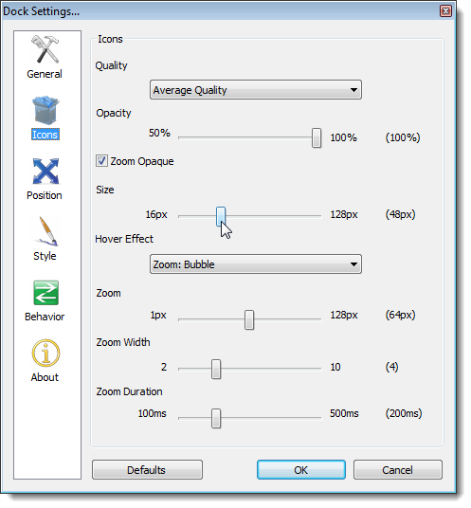The width and height of the screenshot is (471, 508).
Task: Open the General settings hammer-and-wrench icon
Action: click(x=45, y=49)
